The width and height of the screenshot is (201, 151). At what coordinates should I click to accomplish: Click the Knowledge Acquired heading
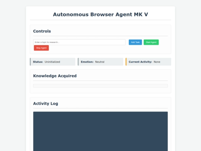pyautogui.click(x=55, y=76)
